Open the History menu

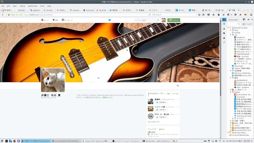[x=22, y=6]
